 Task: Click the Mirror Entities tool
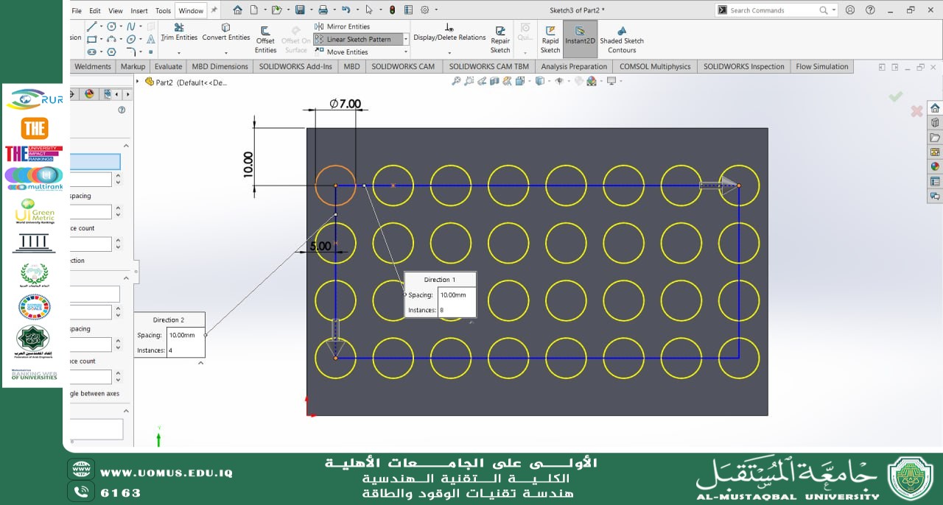347,27
